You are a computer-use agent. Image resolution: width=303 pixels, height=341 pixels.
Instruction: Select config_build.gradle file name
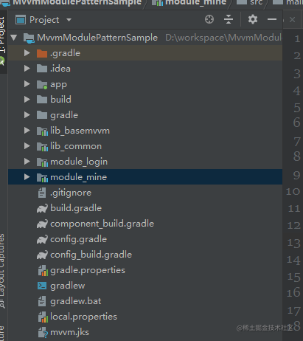pos(91,255)
